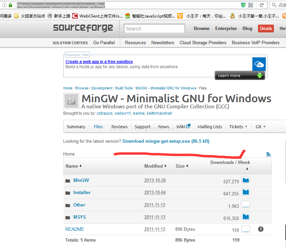Open the 火狐官方站点 bookmark
The width and height of the screenshot is (286, 249).
[x=30, y=16]
